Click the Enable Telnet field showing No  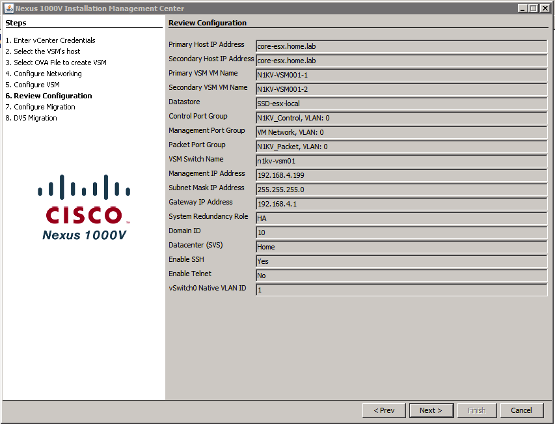pyautogui.click(x=401, y=276)
